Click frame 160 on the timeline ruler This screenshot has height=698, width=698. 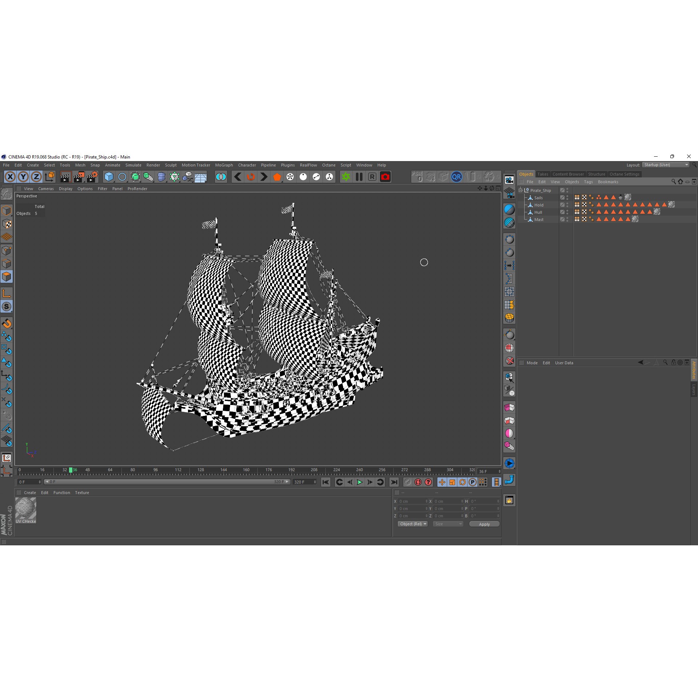pos(246,470)
